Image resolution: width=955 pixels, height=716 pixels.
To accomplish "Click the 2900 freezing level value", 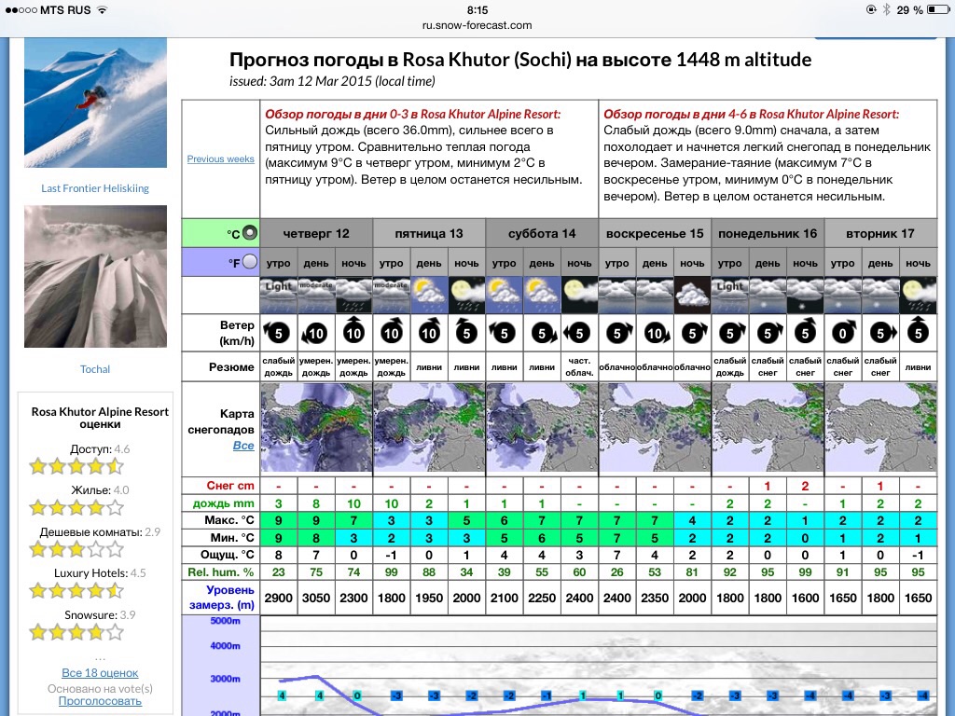I will pyautogui.click(x=278, y=598).
